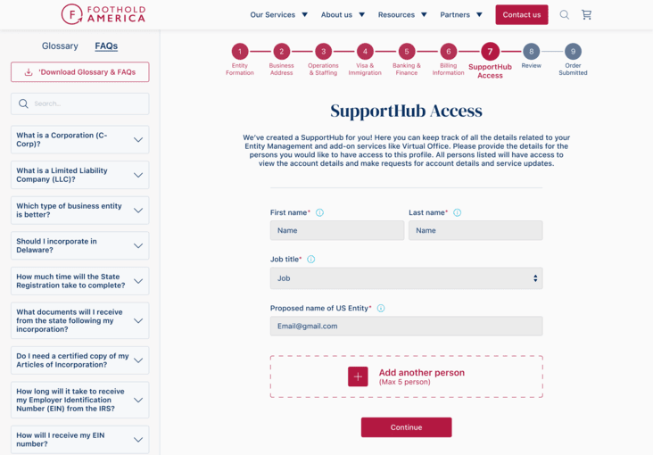Expand "What is a Corporation (C-Corp)?" question
This screenshot has width=653, height=455.
79,139
